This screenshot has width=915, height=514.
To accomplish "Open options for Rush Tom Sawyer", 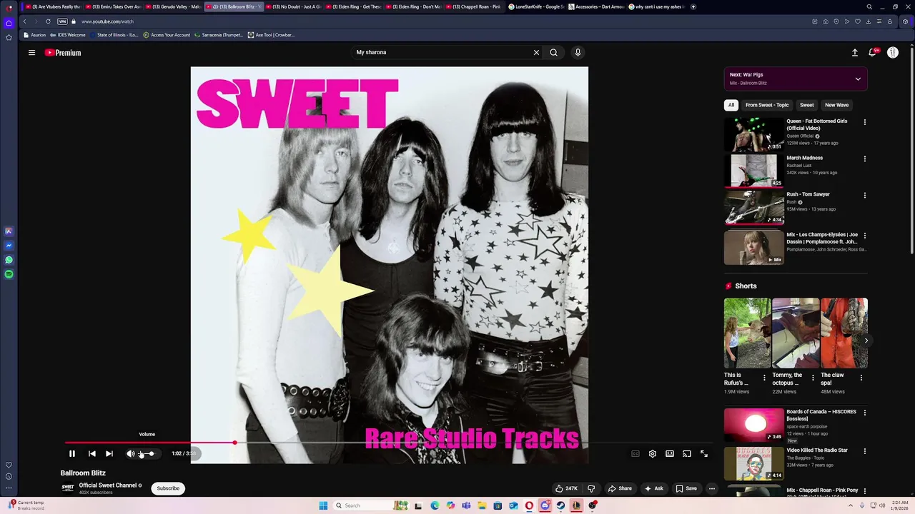I will 865,195.
